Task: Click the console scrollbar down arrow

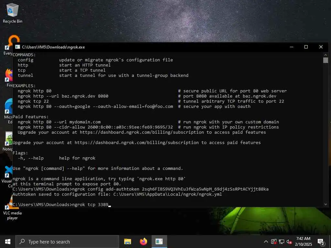Action: (x=326, y=204)
